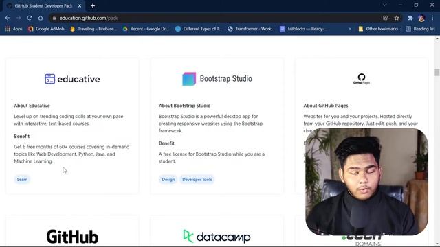440x247 pixels.
Task: Bookmark this page with the star icon
Action: point(397,18)
